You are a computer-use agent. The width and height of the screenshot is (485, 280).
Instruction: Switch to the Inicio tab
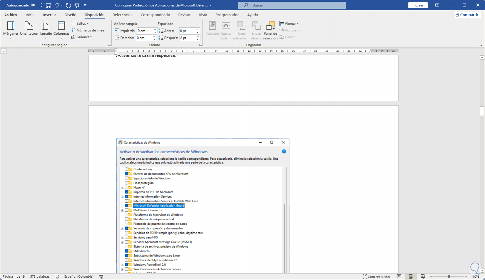[30, 15]
